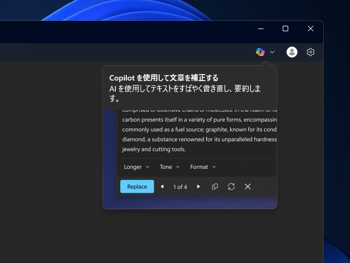Click the '1 of 4' version counter
350x263 pixels.
click(180, 187)
